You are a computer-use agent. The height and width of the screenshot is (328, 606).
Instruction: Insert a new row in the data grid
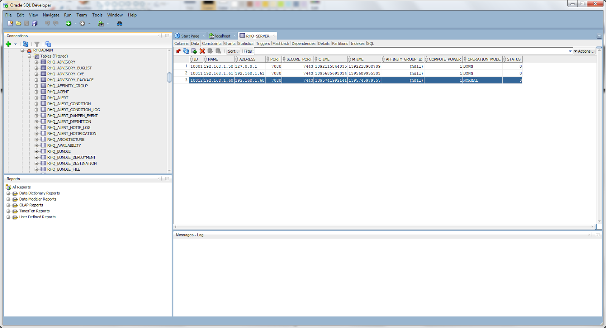tap(194, 51)
